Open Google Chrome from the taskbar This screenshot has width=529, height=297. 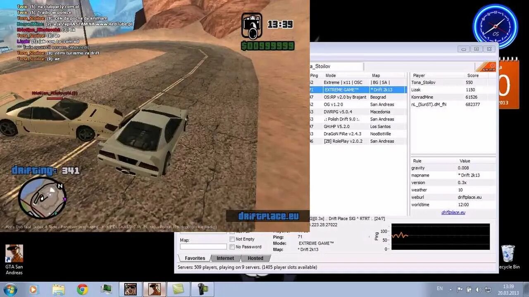82,289
